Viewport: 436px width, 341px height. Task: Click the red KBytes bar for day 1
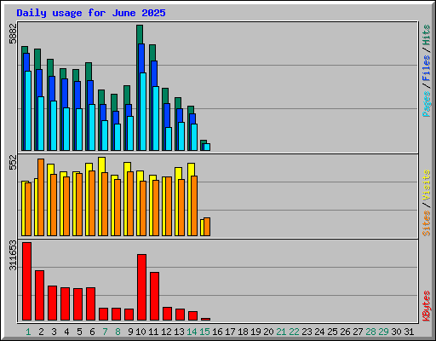(27, 281)
